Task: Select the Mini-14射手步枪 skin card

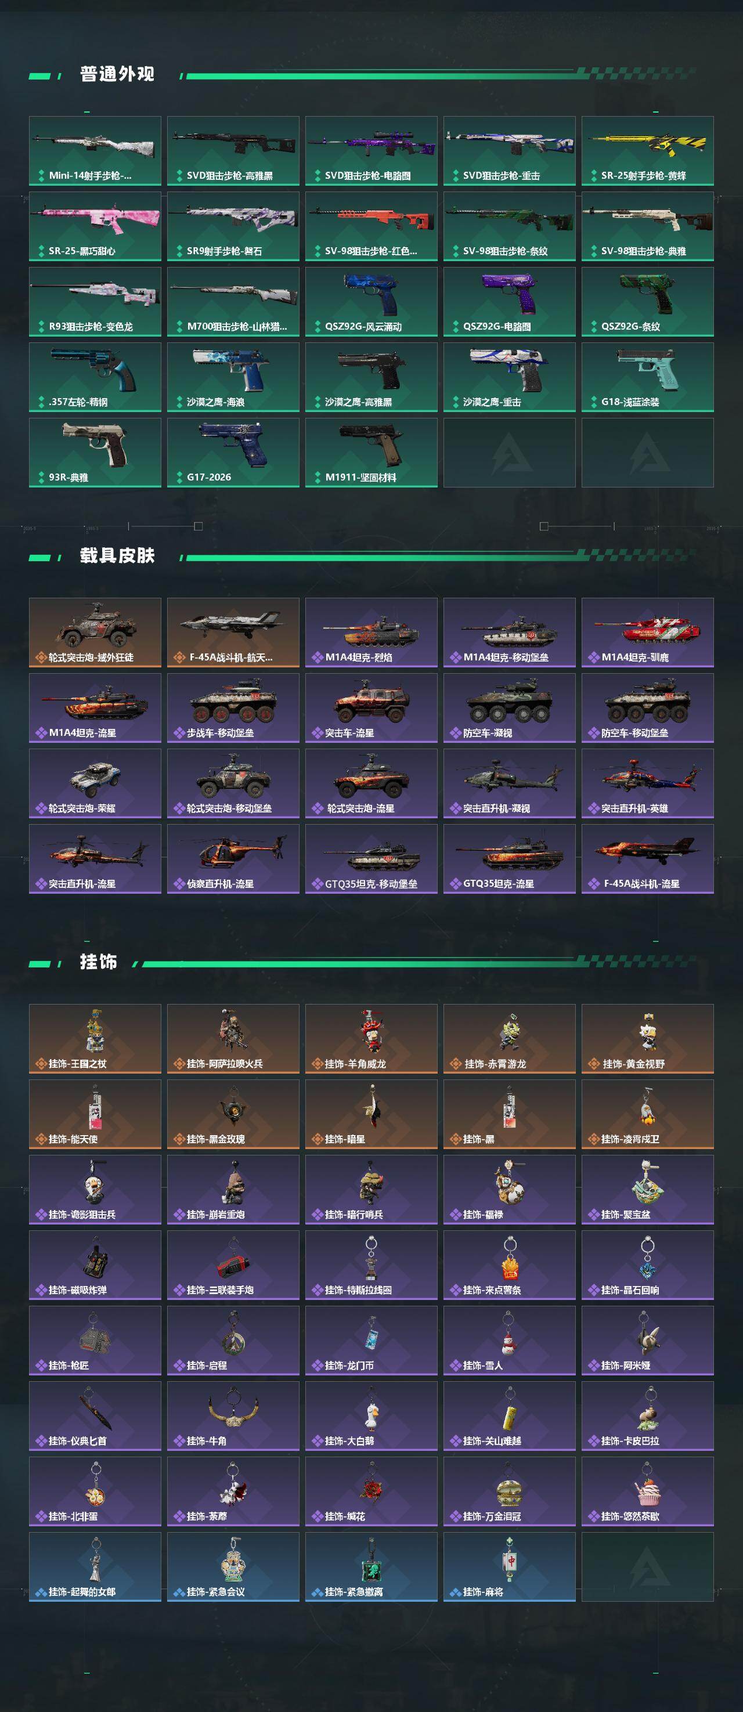Action: click(95, 151)
